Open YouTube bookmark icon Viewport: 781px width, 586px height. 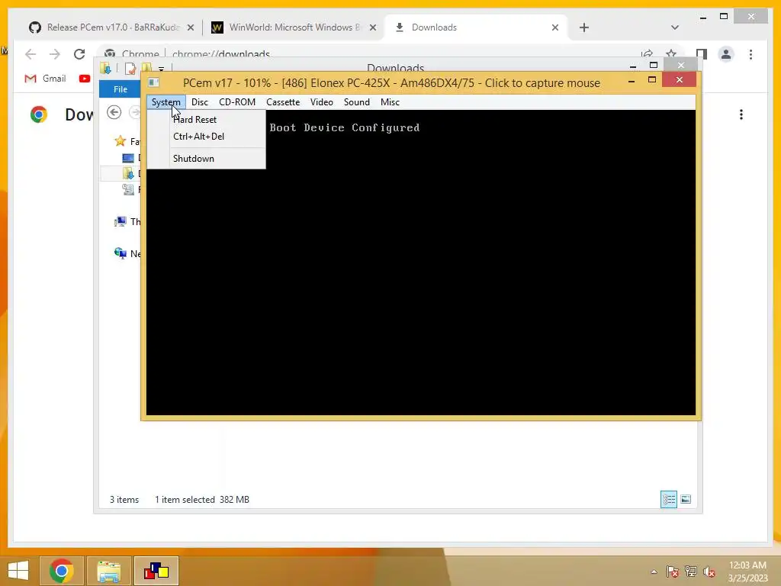click(x=85, y=79)
